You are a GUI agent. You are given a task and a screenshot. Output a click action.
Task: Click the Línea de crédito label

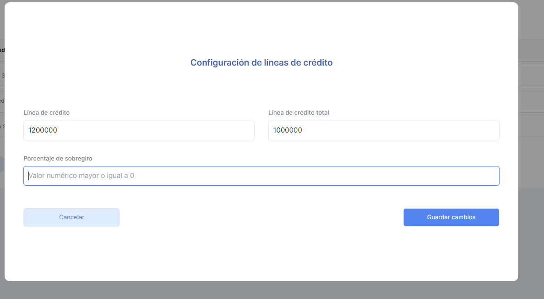click(x=46, y=113)
